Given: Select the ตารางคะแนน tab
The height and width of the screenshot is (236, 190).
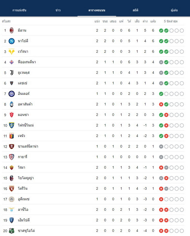Looking at the screenshot, I should pos(97,10).
